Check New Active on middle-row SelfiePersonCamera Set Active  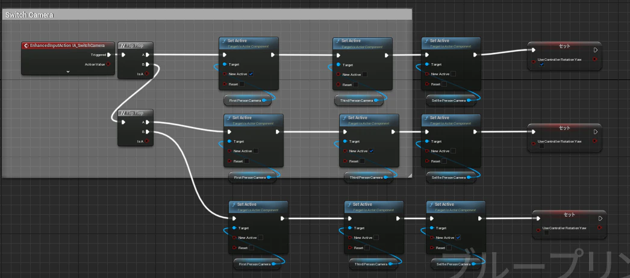(453, 151)
